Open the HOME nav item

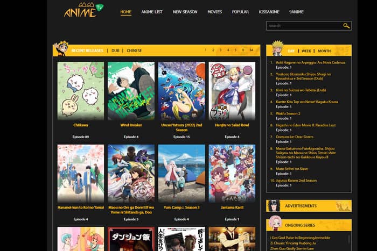point(125,12)
